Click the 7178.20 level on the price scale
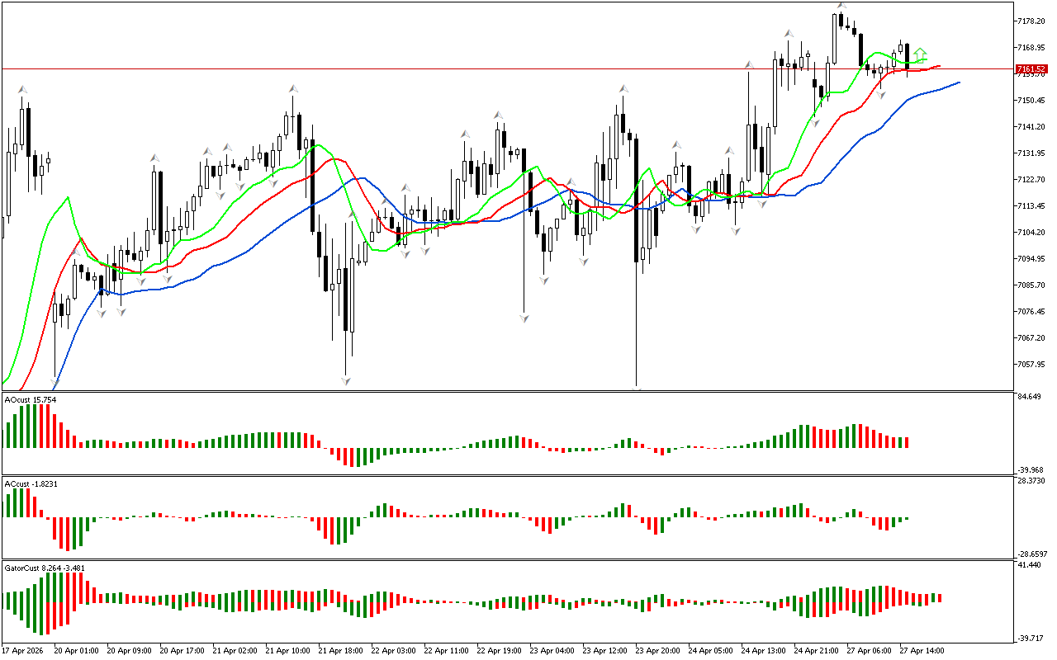The image size is (1057, 660). [x=1032, y=21]
